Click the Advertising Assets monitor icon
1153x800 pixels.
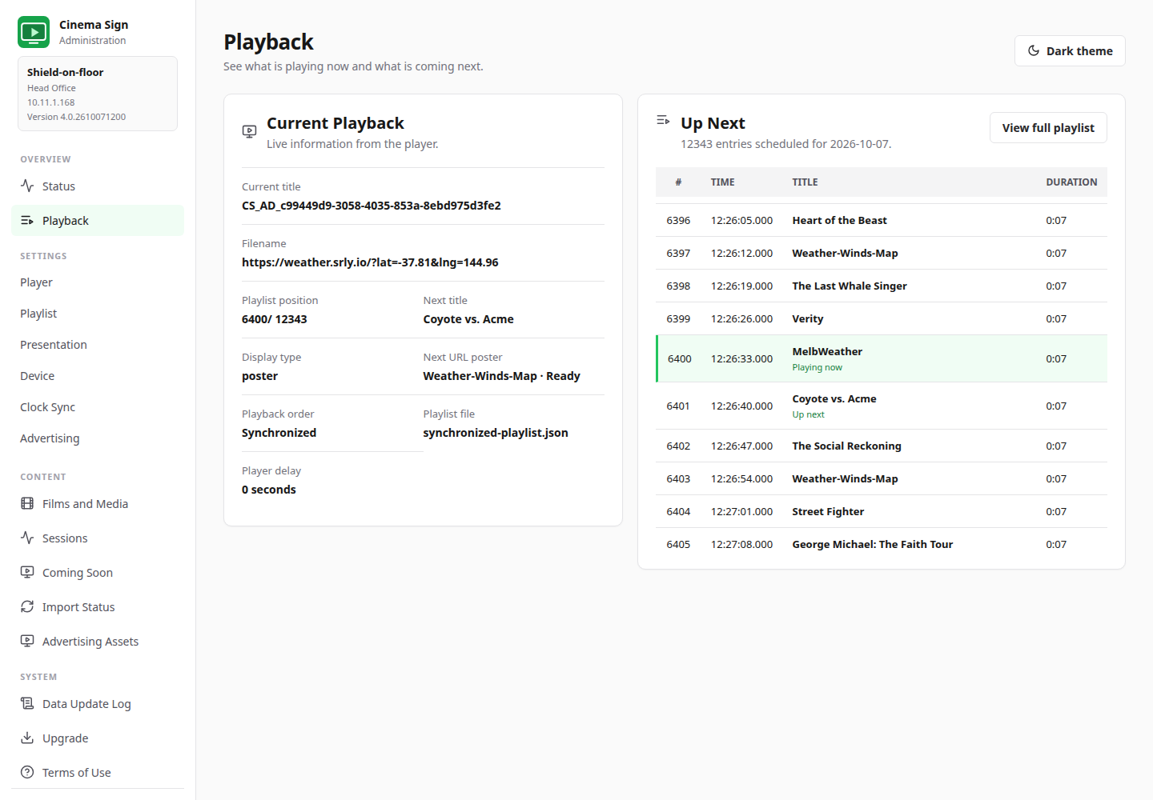[x=27, y=641]
